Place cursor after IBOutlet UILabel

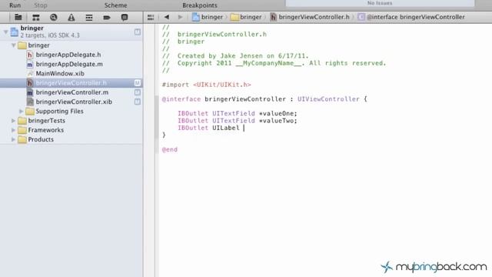244,128
